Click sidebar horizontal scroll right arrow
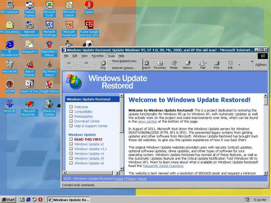 tap(118, 173)
